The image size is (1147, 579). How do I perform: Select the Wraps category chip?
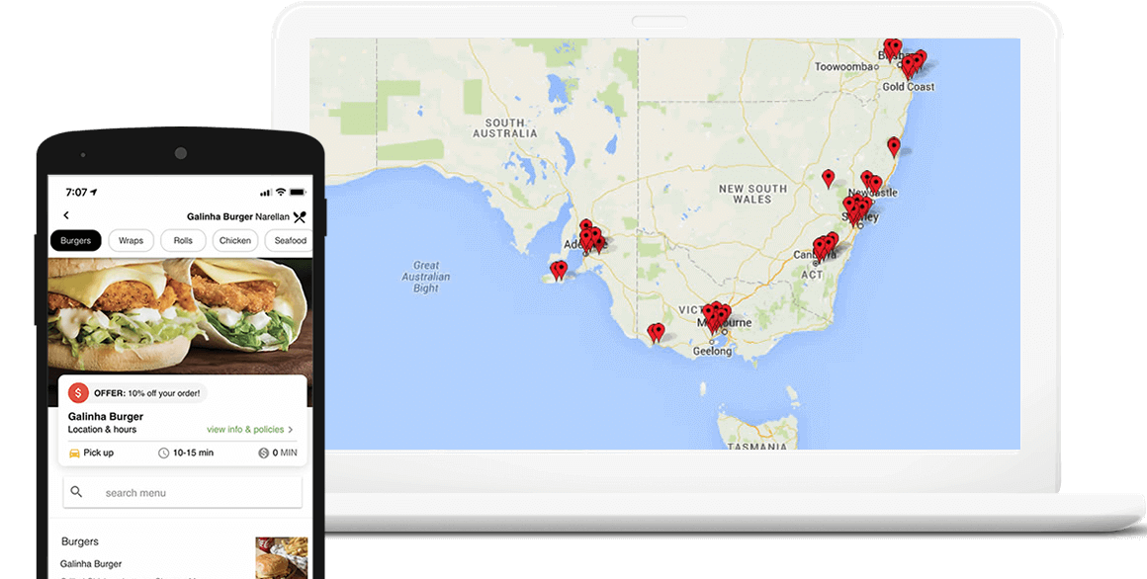pos(131,240)
